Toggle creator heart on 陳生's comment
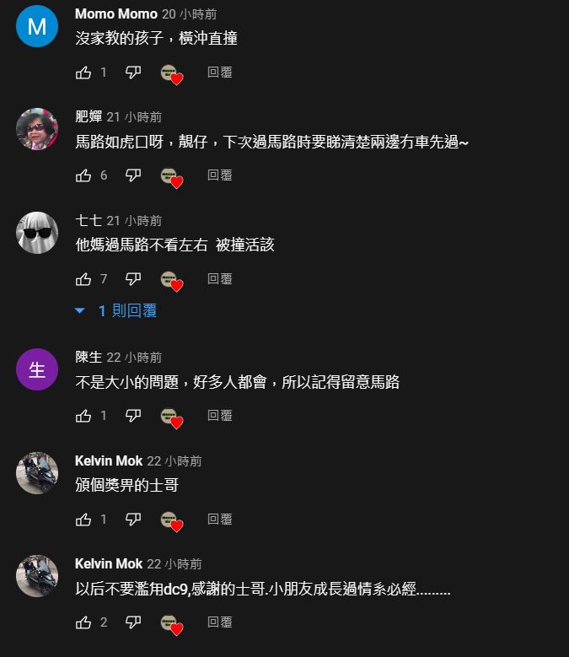The width and height of the screenshot is (569, 657). click(x=172, y=418)
